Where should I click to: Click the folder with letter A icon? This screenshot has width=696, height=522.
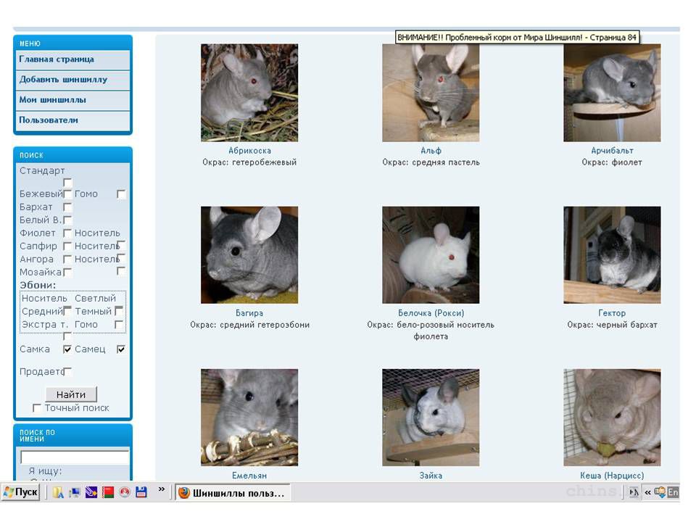tap(58, 492)
